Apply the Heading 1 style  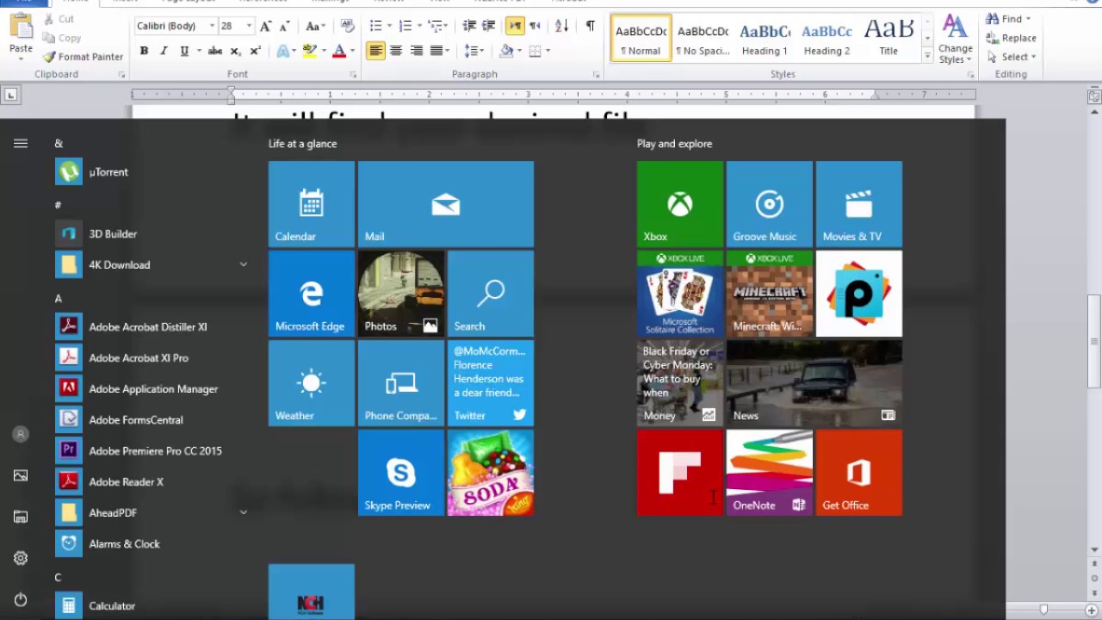(x=765, y=39)
